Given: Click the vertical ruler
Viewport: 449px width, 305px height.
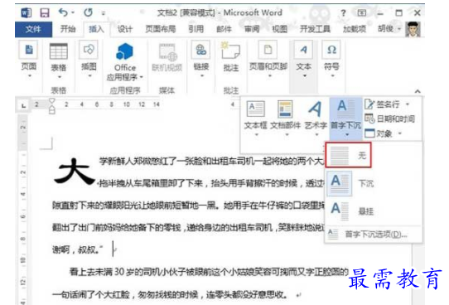Looking at the screenshot, I should 23,209.
